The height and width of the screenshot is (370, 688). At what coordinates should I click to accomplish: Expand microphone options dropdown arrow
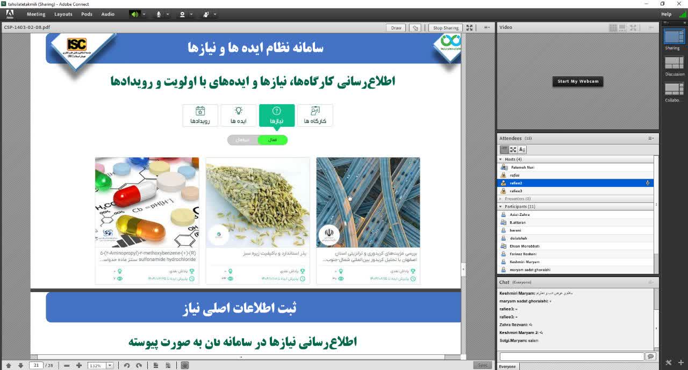(167, 14)
